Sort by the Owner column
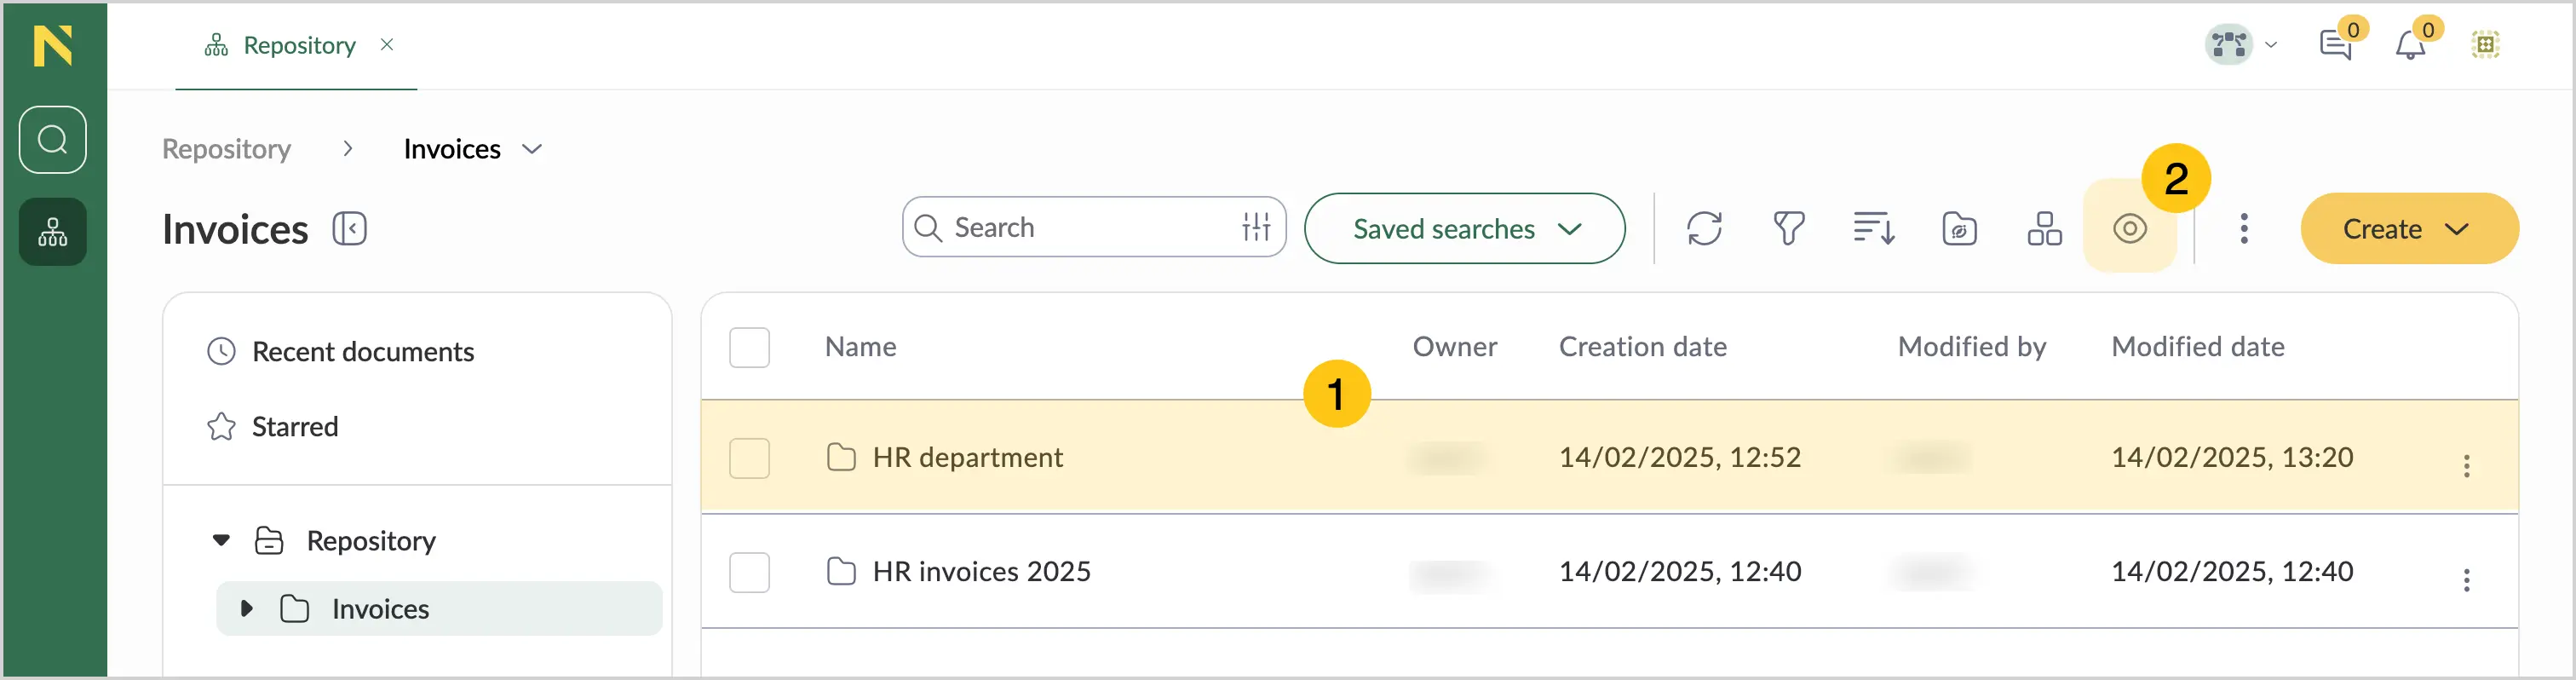 pos(1455,347)
